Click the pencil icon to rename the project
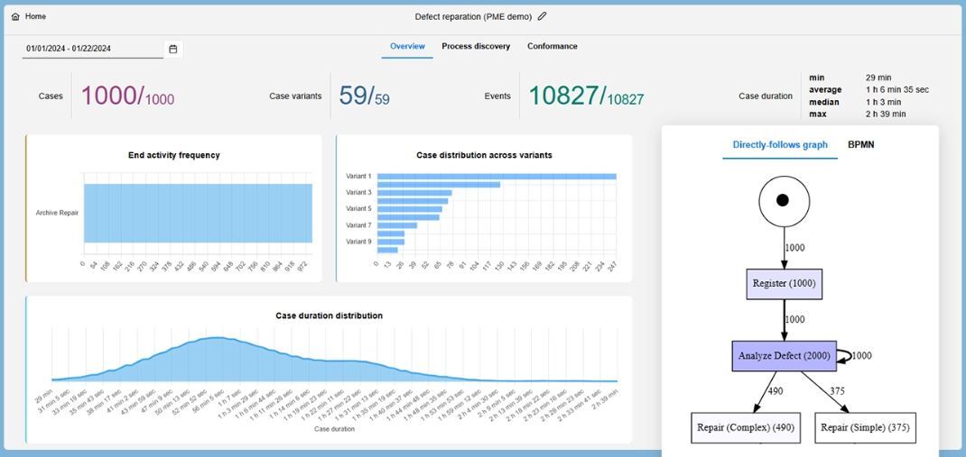The width and height of the screenshot is (966, 457). click(542, 16)
